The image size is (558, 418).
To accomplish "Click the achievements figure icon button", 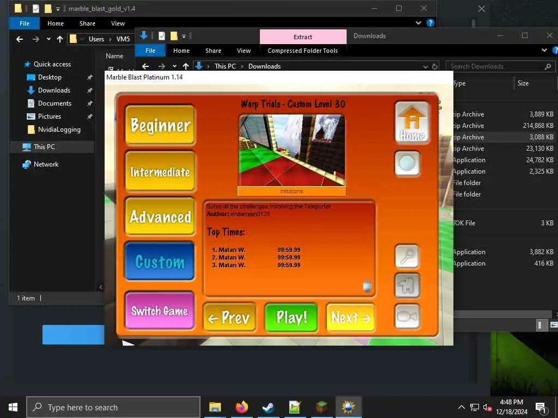I will click(x=407, y=285).
